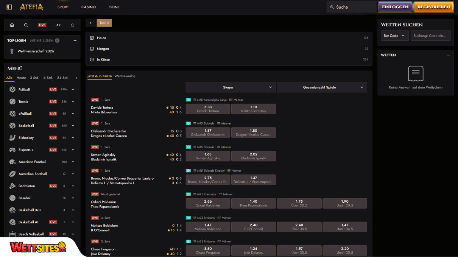The height and width of the screenshot is (257, 458).
Task: Click the Registrieren button
Action: (434, 7)
